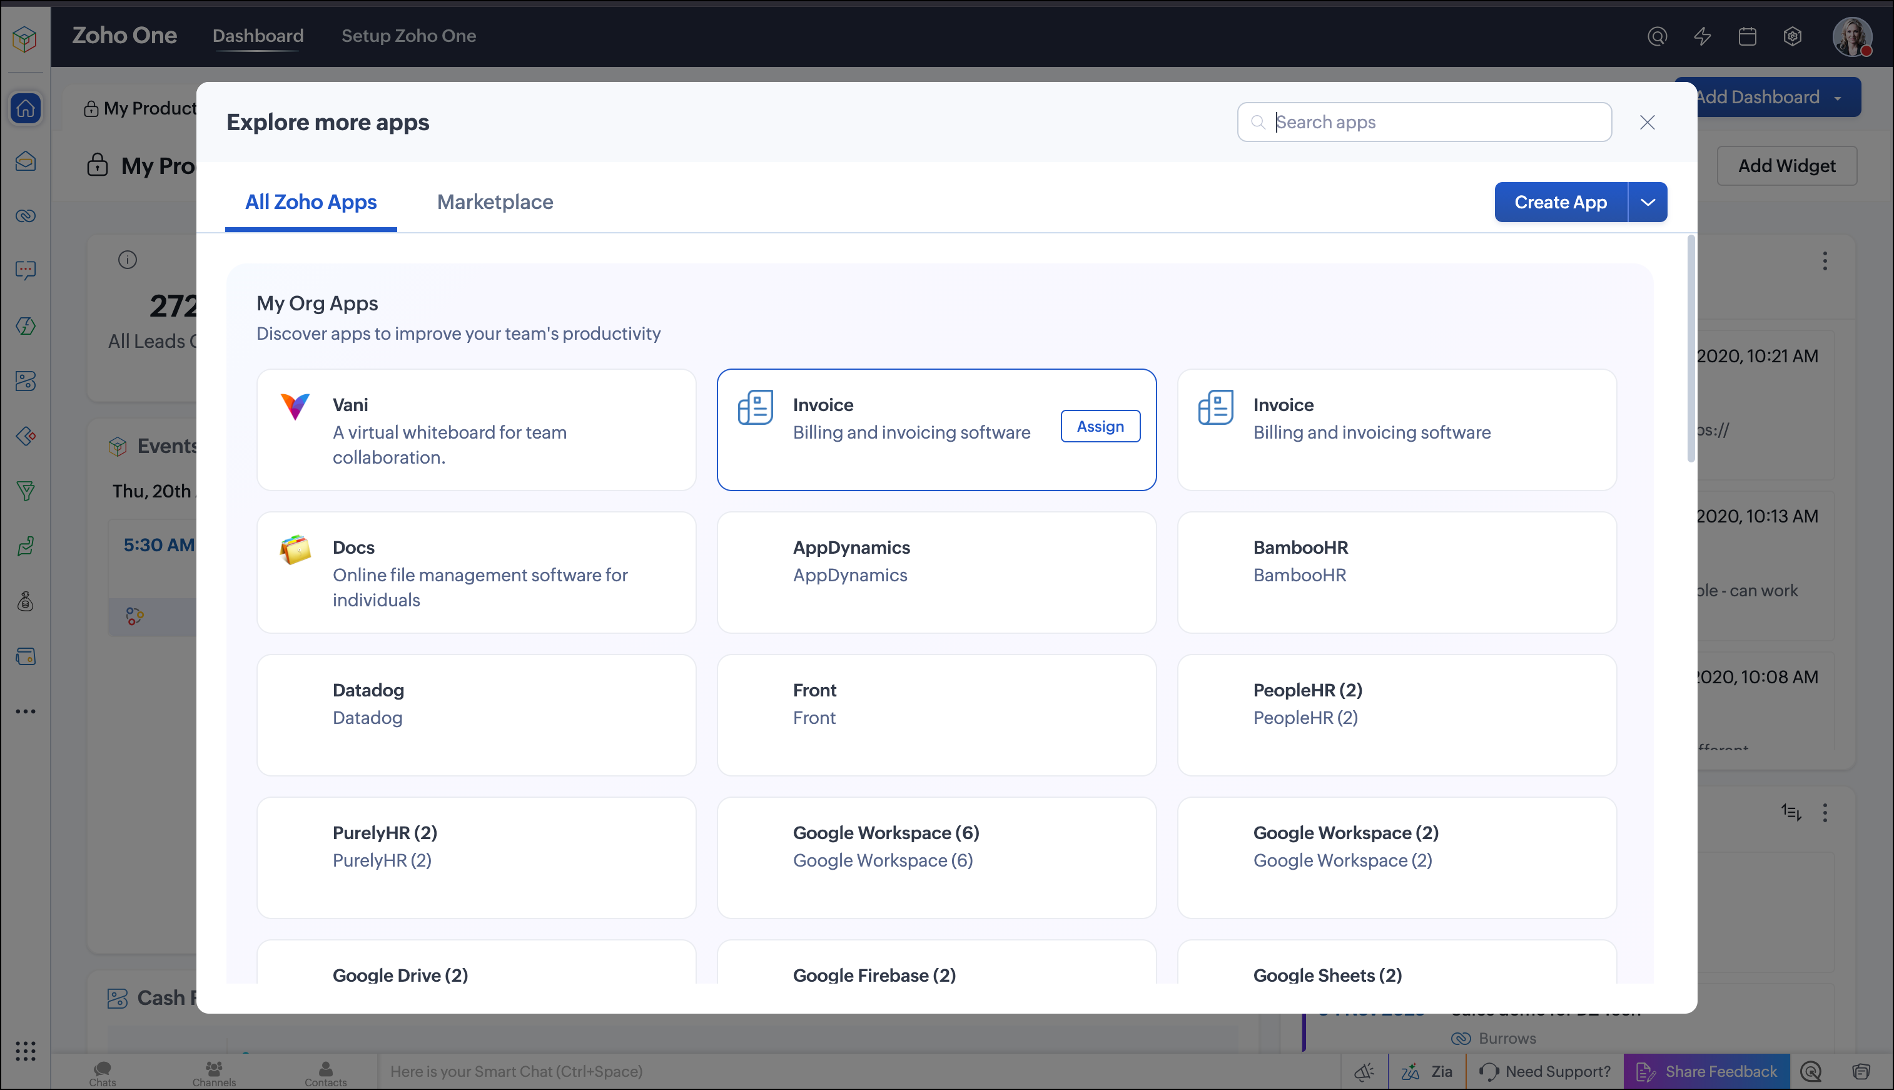Select the AppDynamics app card
This screenshot has height=1090, width=1894.
pyautogui.click(x=937, y=573)
